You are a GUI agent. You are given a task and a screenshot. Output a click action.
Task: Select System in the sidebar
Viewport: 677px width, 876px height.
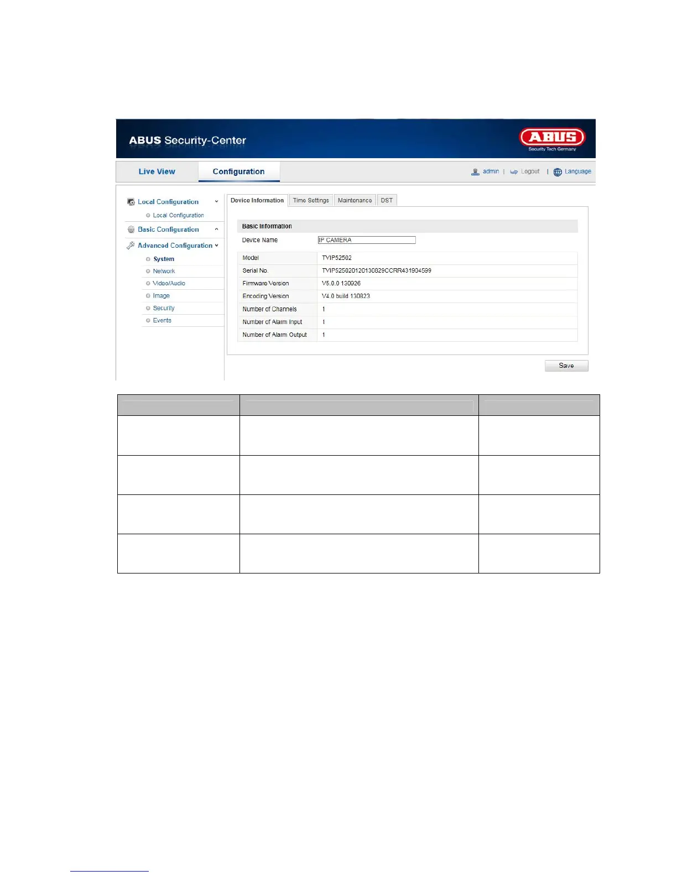coord(164,259)
